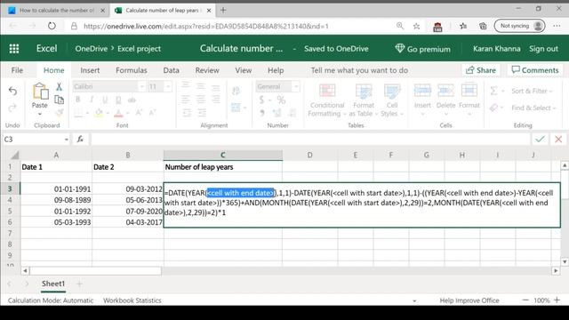Switch to the Formulas tab

pyautogui.click(x=132, y=70)
